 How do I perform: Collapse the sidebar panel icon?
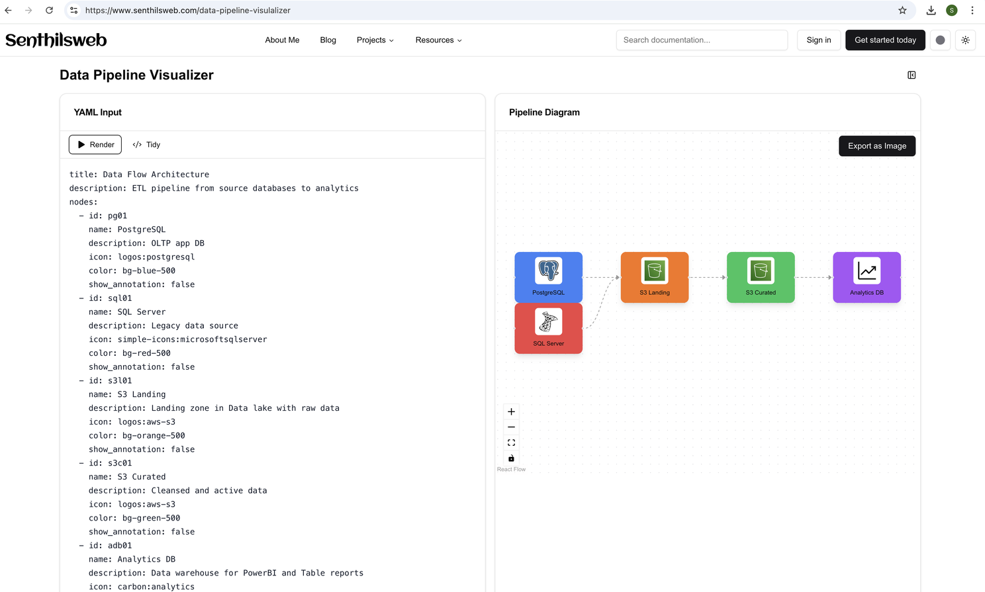[x=912, y=75]
